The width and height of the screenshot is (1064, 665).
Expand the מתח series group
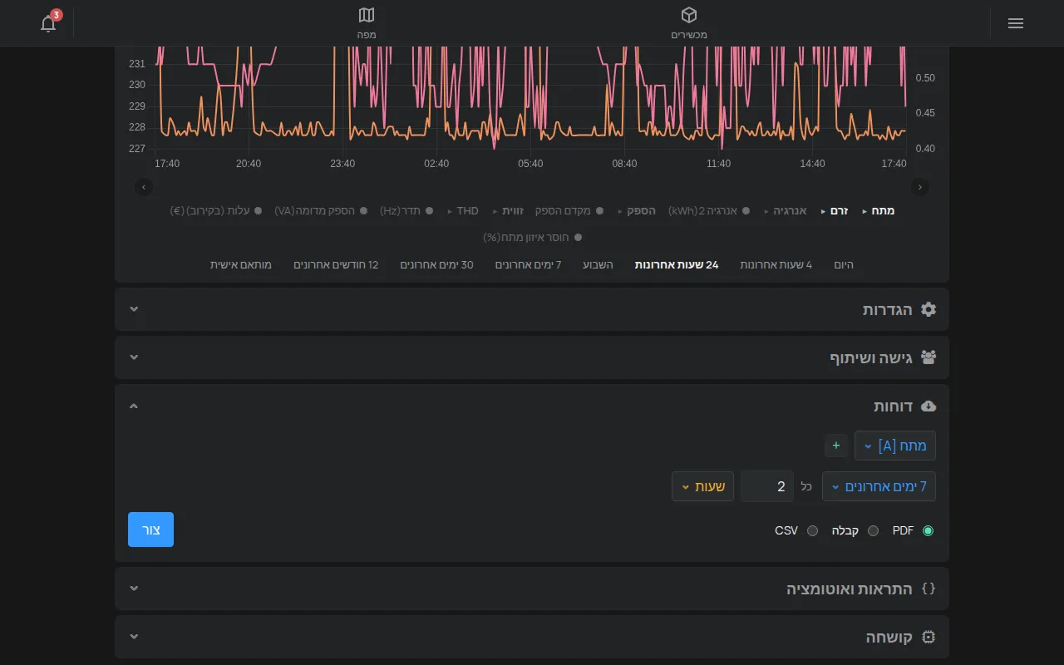point(878,211)
